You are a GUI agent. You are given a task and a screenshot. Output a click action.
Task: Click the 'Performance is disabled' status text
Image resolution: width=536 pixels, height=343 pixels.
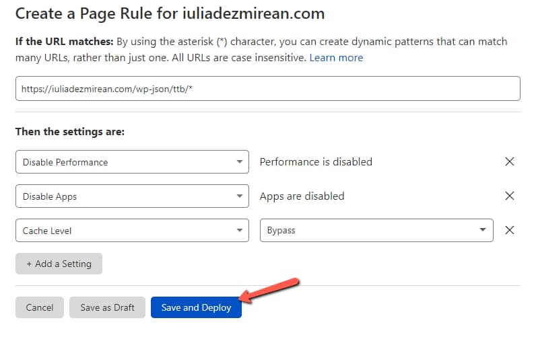pos(316,161)
